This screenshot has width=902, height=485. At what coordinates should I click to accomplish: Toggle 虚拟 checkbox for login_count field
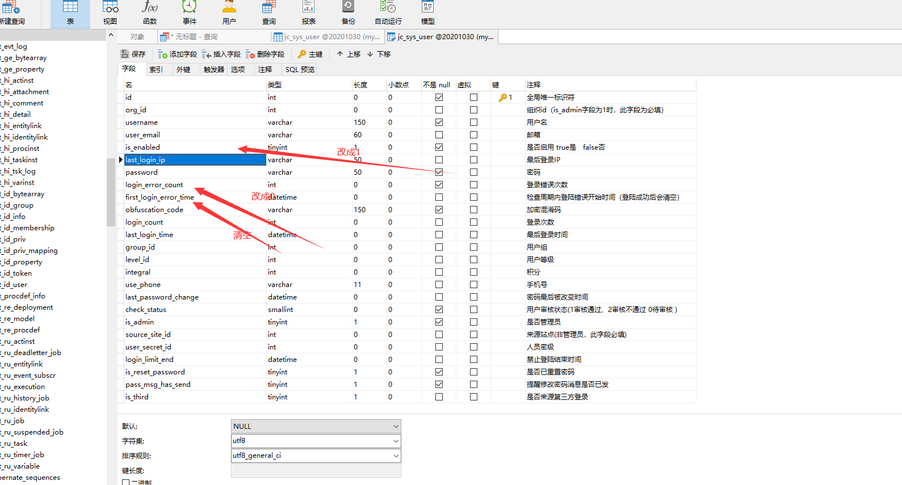point(473,222)
